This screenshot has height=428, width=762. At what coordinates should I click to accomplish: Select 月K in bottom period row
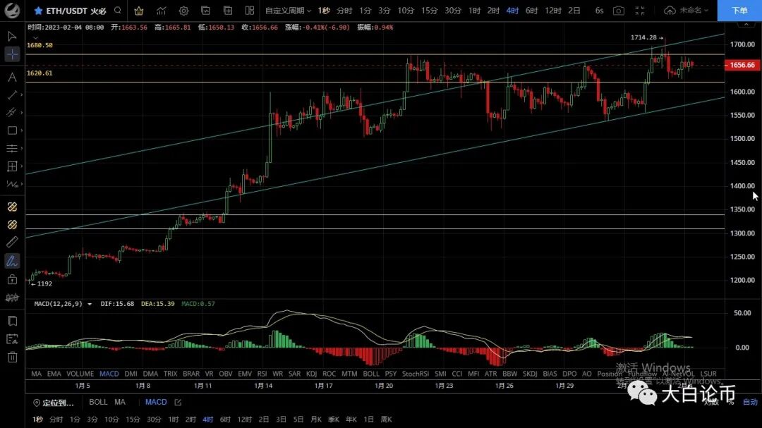(316, 420)
